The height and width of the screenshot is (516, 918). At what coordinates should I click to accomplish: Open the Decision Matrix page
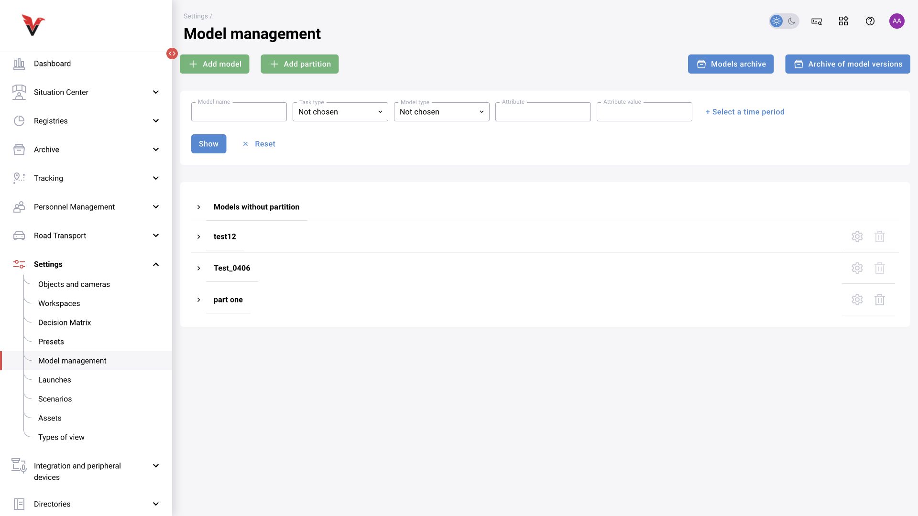click(65, 322)
